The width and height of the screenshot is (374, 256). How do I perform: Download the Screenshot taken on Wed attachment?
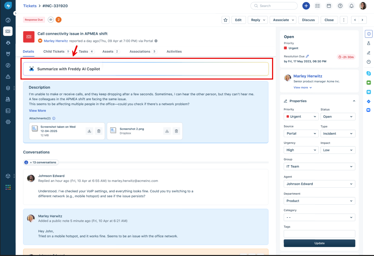[x=89, y=131]
